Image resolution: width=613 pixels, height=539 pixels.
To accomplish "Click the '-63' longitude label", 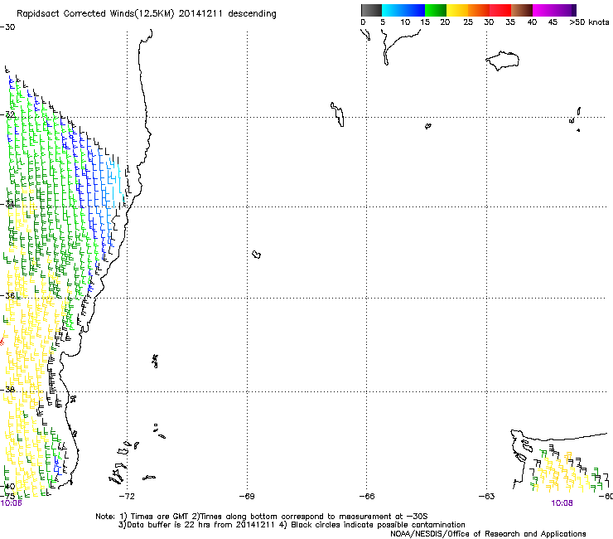I will [487, 497].
